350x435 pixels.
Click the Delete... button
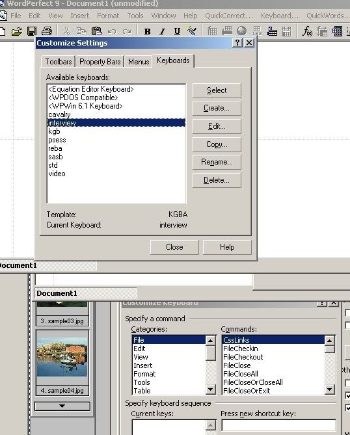(x=217, y=180)
